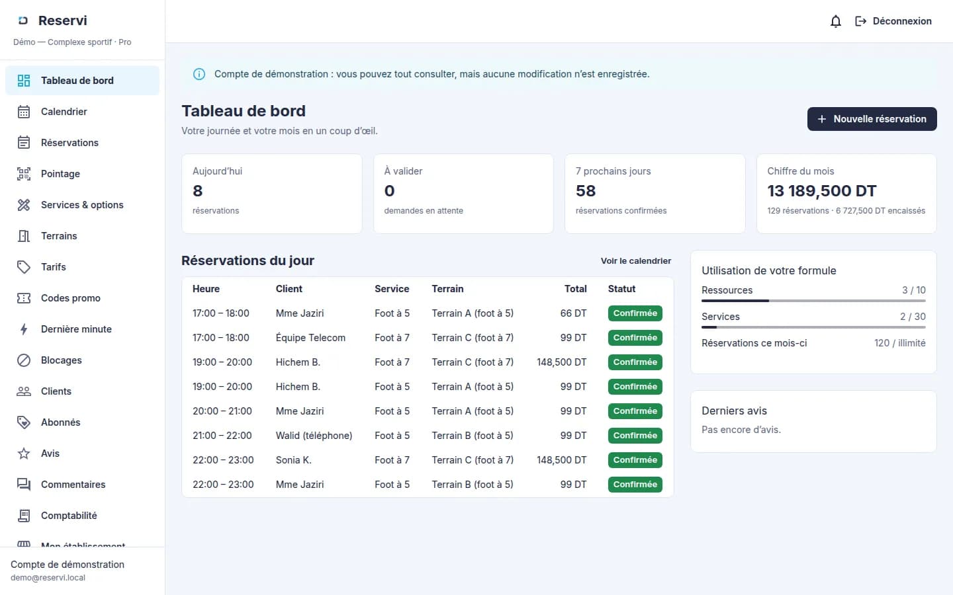The image size is (953, 595).
Task: Click the Calendrier calendar icon in sidebar
Action: [x=24, y=112]
